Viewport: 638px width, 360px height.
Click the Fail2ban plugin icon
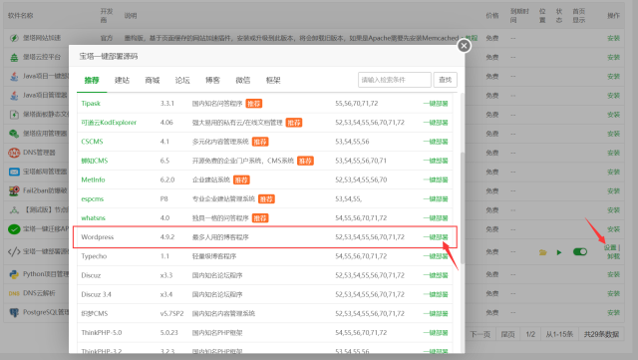click(14, 190)
